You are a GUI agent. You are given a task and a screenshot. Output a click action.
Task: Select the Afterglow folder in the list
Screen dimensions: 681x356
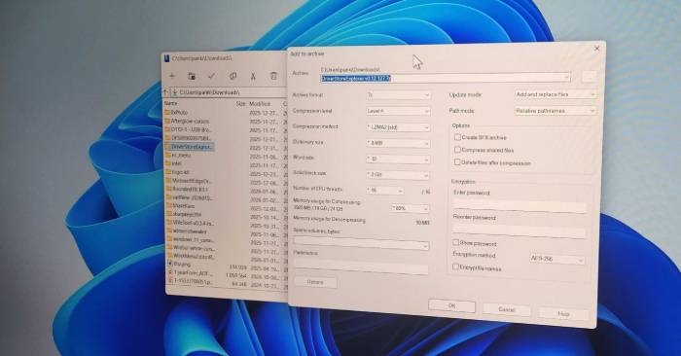point(187,121)
